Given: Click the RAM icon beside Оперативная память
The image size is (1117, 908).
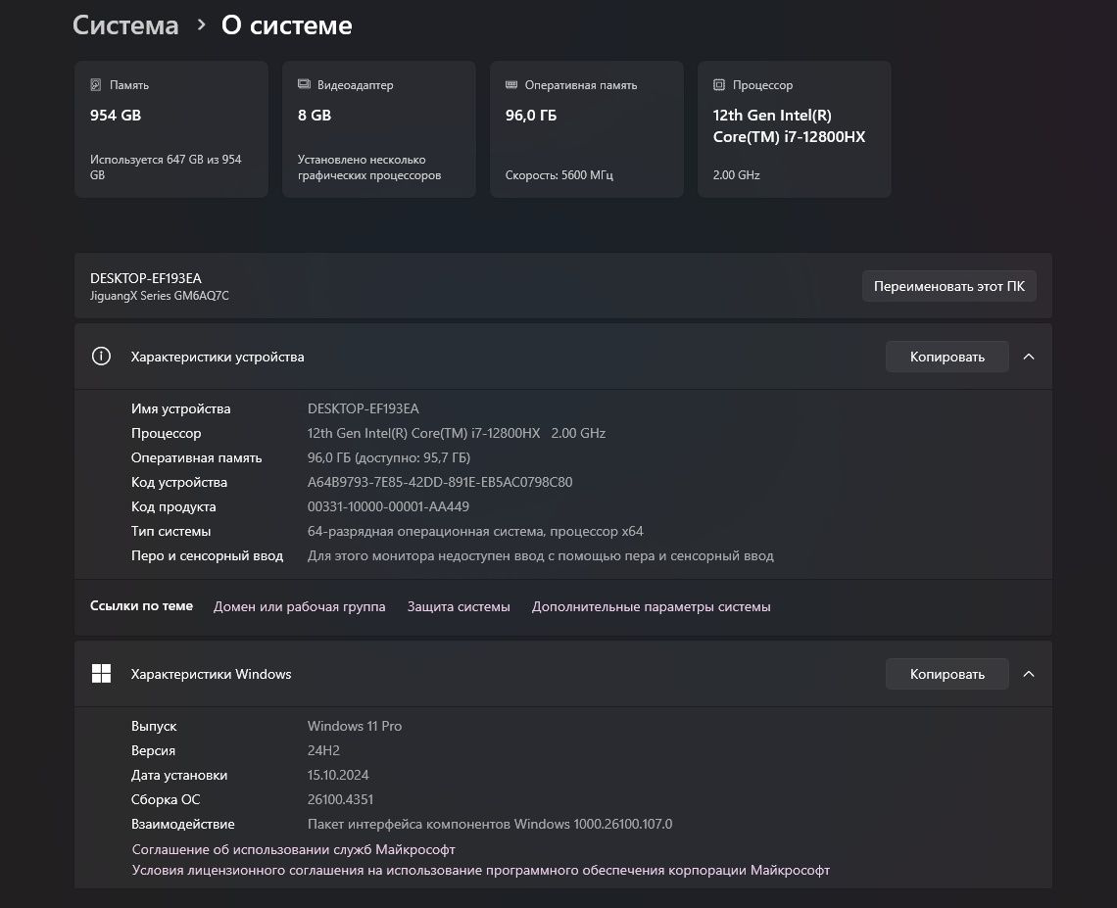Looking at the screenshot, I should click(511, 84).
